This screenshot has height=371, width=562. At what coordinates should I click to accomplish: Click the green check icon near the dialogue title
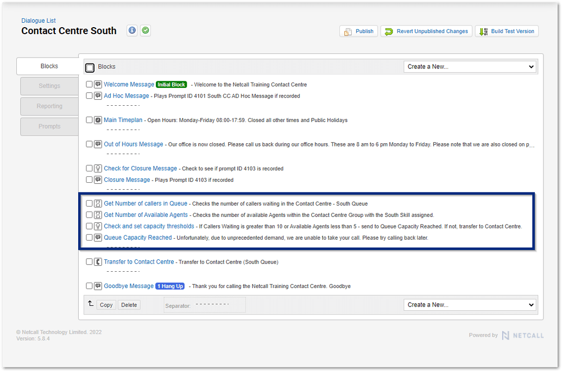pyautogui.click(x=145, y=30)
